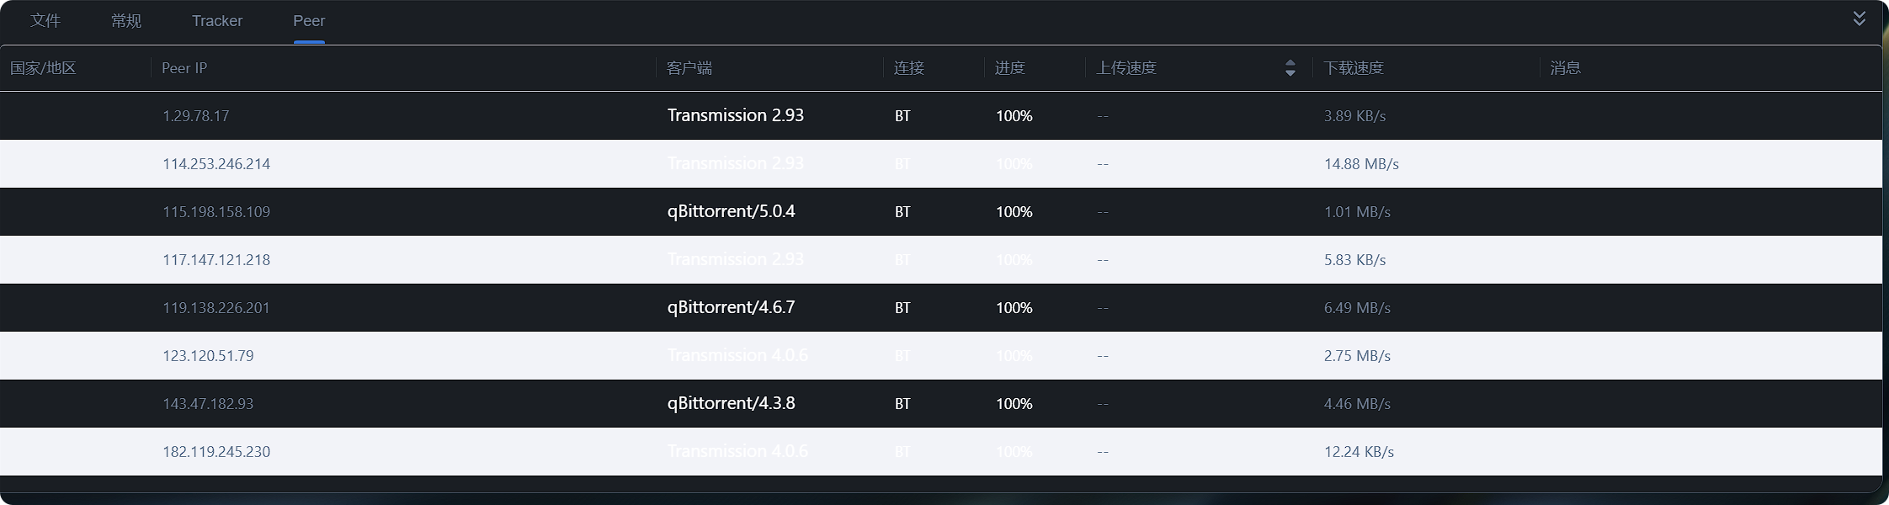Click download speed 5.83 KB/s
The image size is (1889, 505).
(1354, 260)
